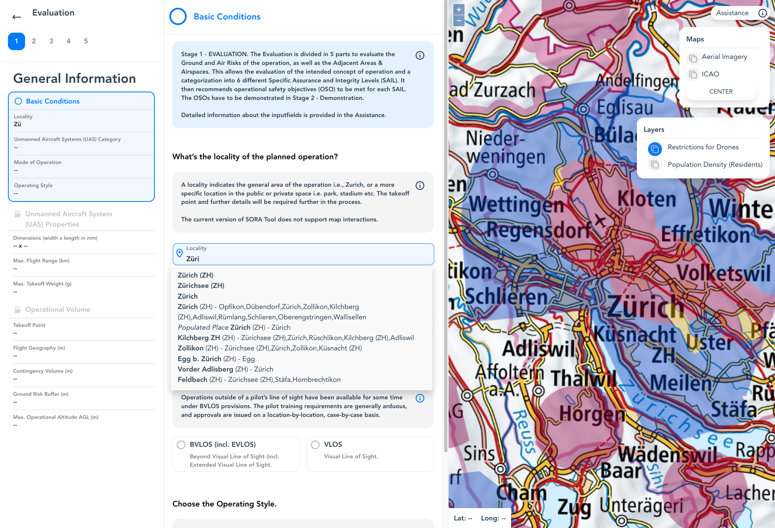Click the Basic Conditions page heading
This screenshot has width=775, height=528.
[x=227, y=17]
